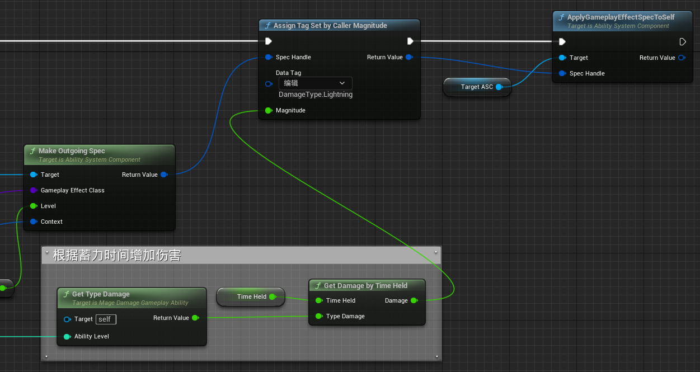
Task: Select the Get Type Damage node title
Action: 101,294
